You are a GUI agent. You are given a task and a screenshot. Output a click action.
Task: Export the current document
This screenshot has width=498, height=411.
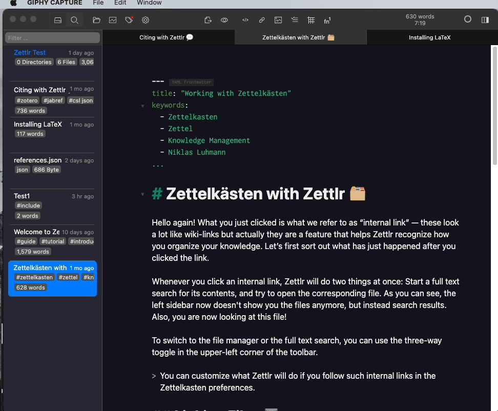pos(208,20)
